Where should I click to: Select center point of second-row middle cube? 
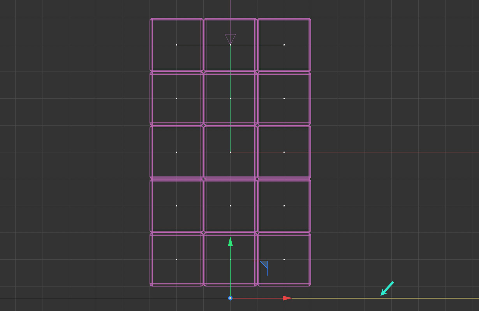[x=230, y=98]
